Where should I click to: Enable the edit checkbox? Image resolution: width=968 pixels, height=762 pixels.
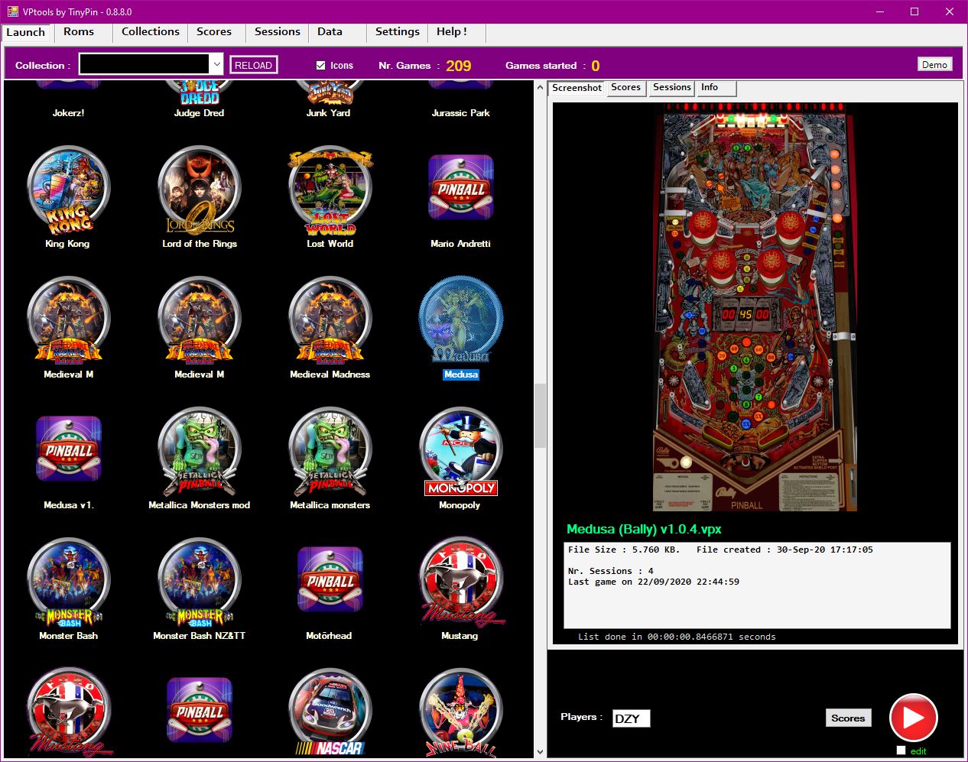point(901,751)
